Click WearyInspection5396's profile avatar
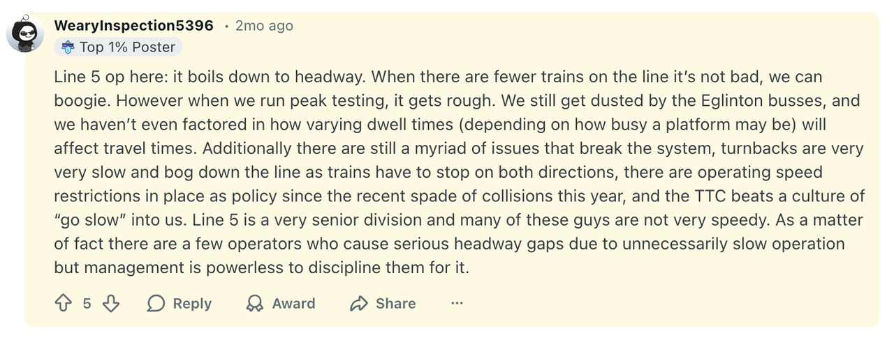The image size is (894, 340). tap(25, 33)
